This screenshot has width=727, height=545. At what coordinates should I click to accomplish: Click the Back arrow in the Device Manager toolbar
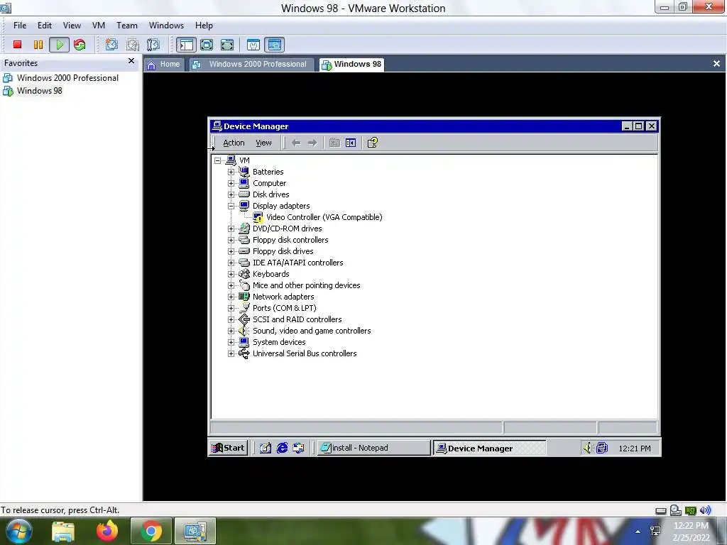click(x=296, y=143)
